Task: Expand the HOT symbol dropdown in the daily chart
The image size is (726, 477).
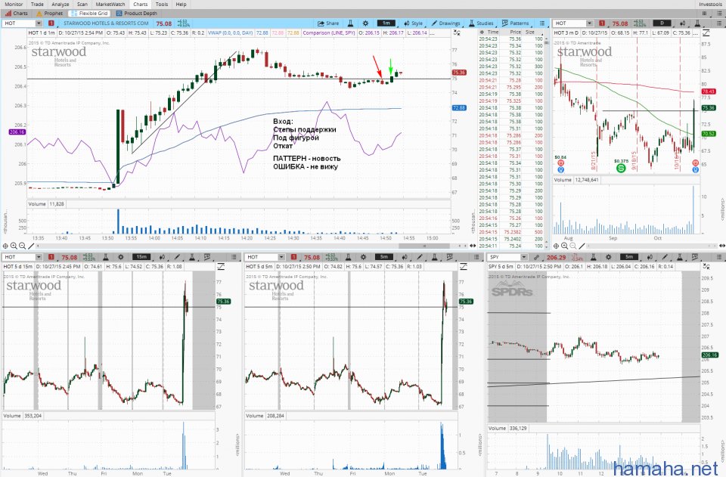Action: [x=589, y=23]
